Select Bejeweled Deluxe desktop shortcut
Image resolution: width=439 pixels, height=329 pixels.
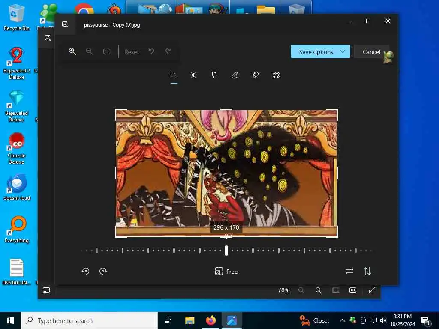[x=17, y=106]
